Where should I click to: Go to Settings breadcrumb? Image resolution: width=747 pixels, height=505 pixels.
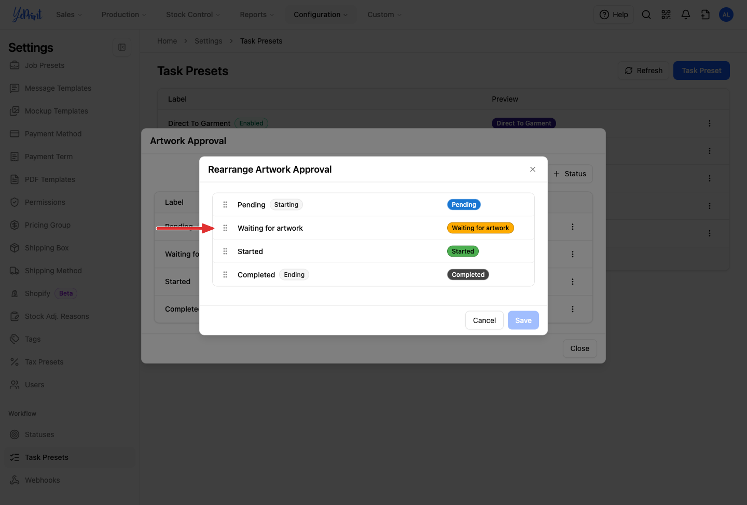click(209, 41)
